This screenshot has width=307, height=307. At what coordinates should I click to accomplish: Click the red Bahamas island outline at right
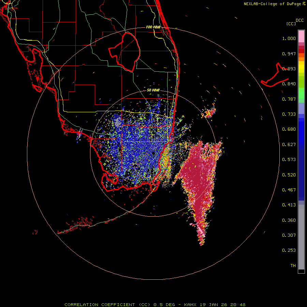click(x=275, y=75)
